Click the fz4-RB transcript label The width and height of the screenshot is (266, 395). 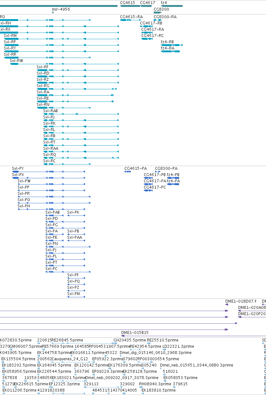[x=167, y=42]
